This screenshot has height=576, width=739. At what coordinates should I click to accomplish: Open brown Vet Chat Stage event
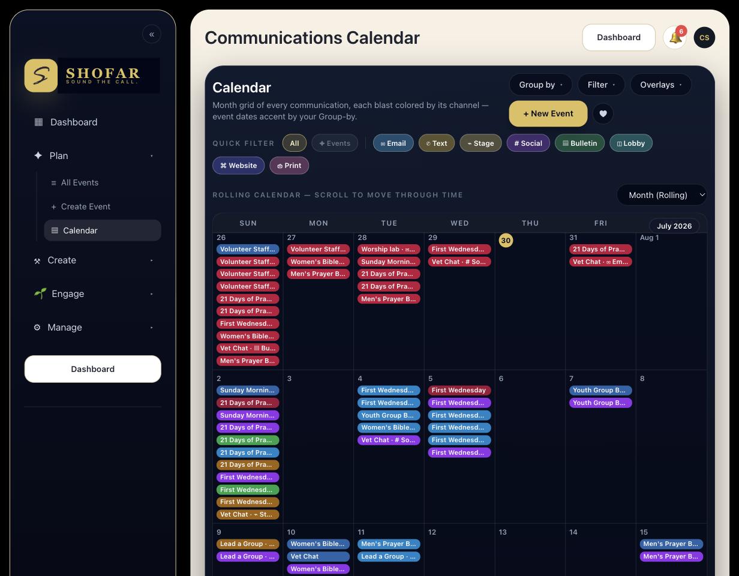[248, 514]
